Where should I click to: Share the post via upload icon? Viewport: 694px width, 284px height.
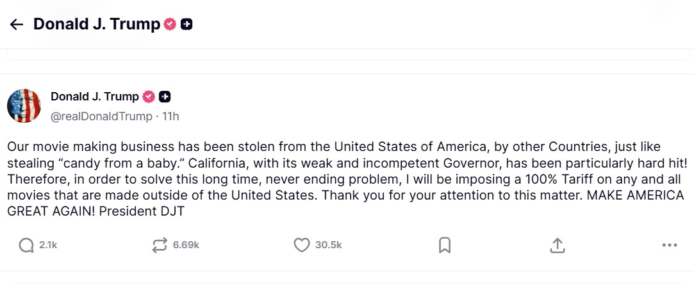558,245
